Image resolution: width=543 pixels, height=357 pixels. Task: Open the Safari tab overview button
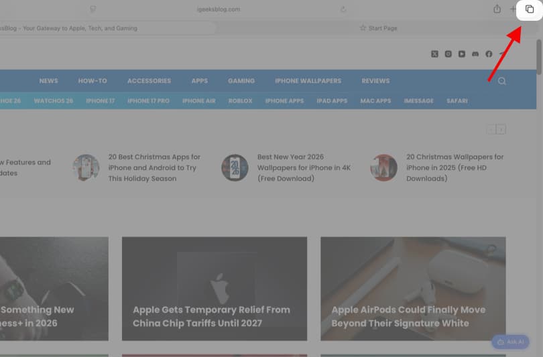(529, 9)
